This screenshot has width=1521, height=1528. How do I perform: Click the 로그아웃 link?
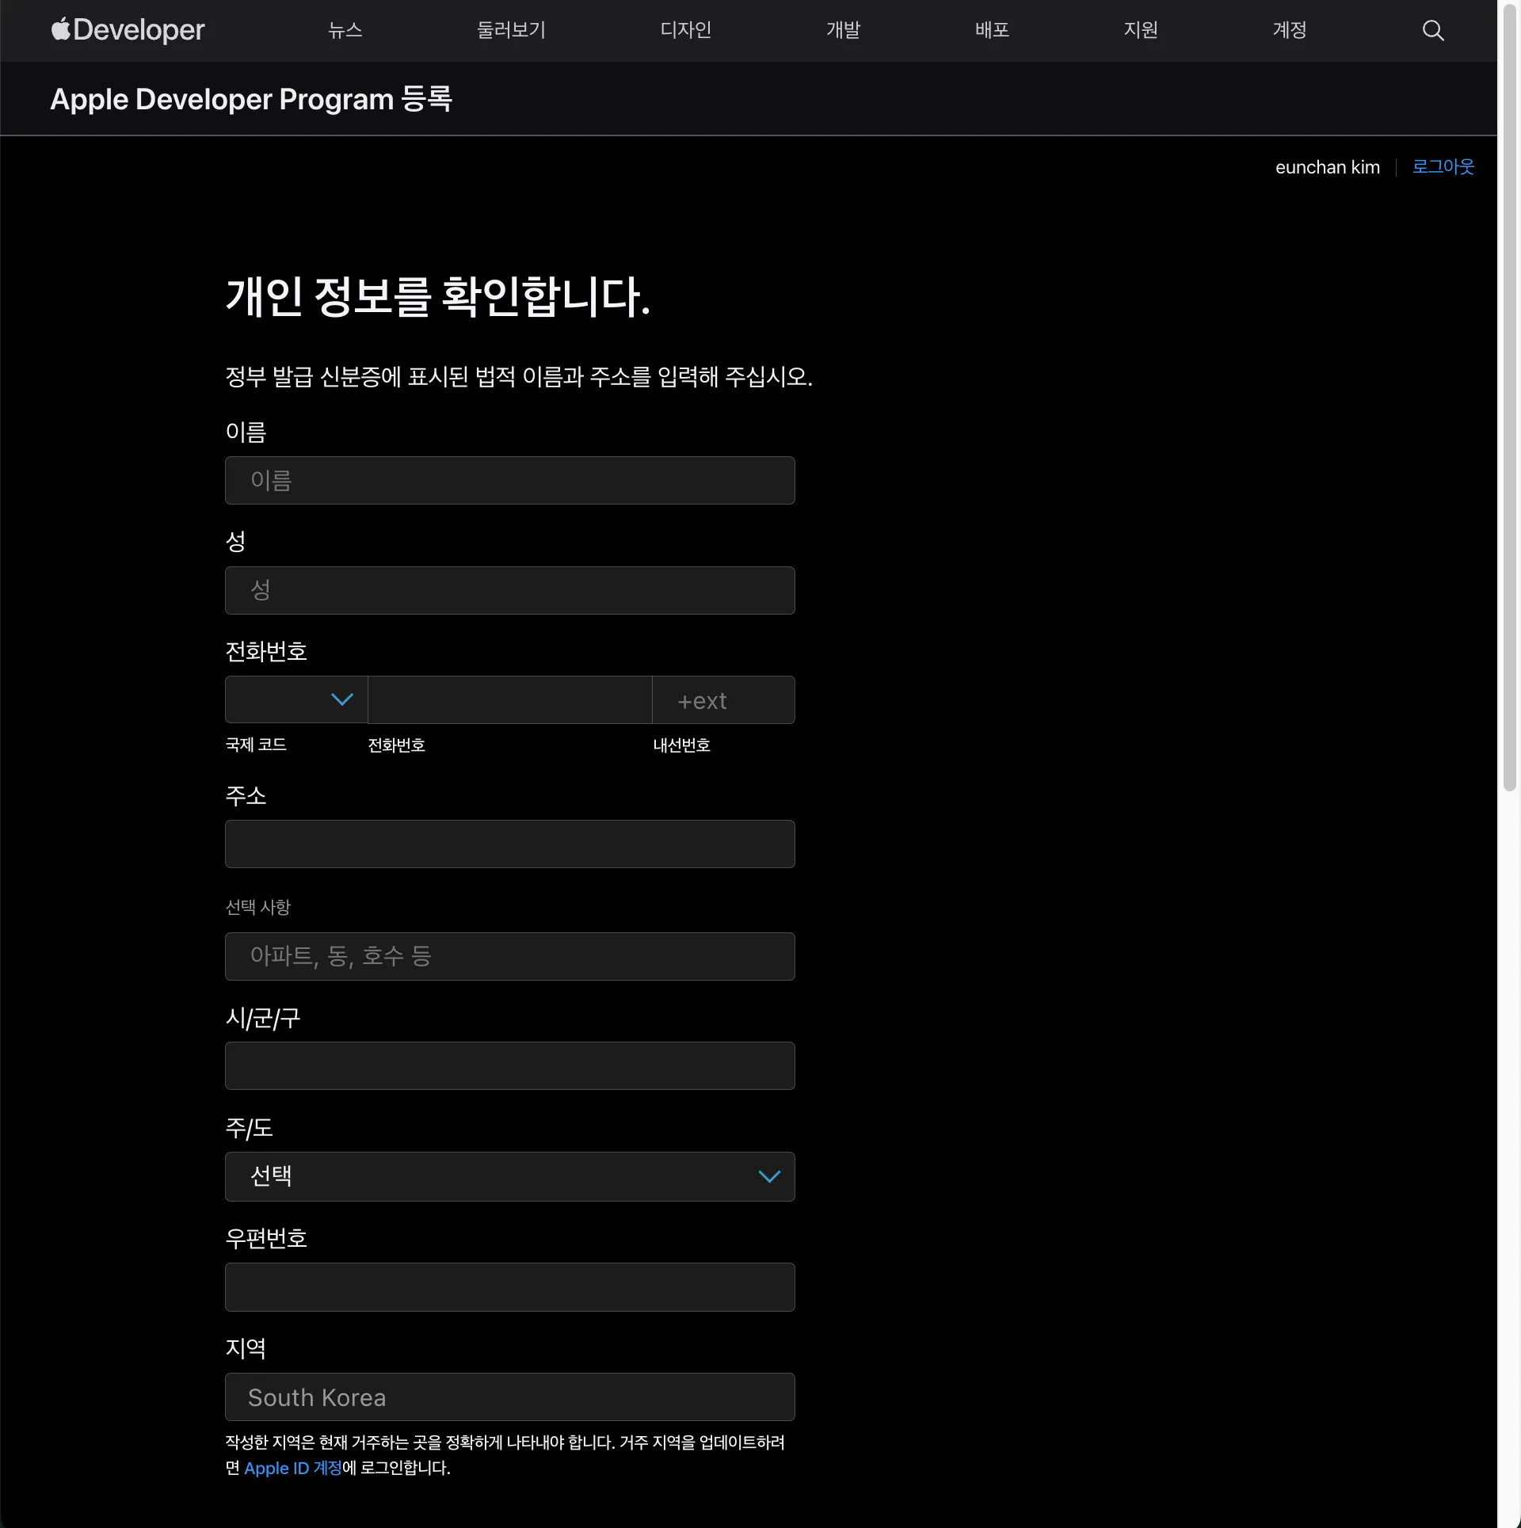click(x=1443, y=167)
